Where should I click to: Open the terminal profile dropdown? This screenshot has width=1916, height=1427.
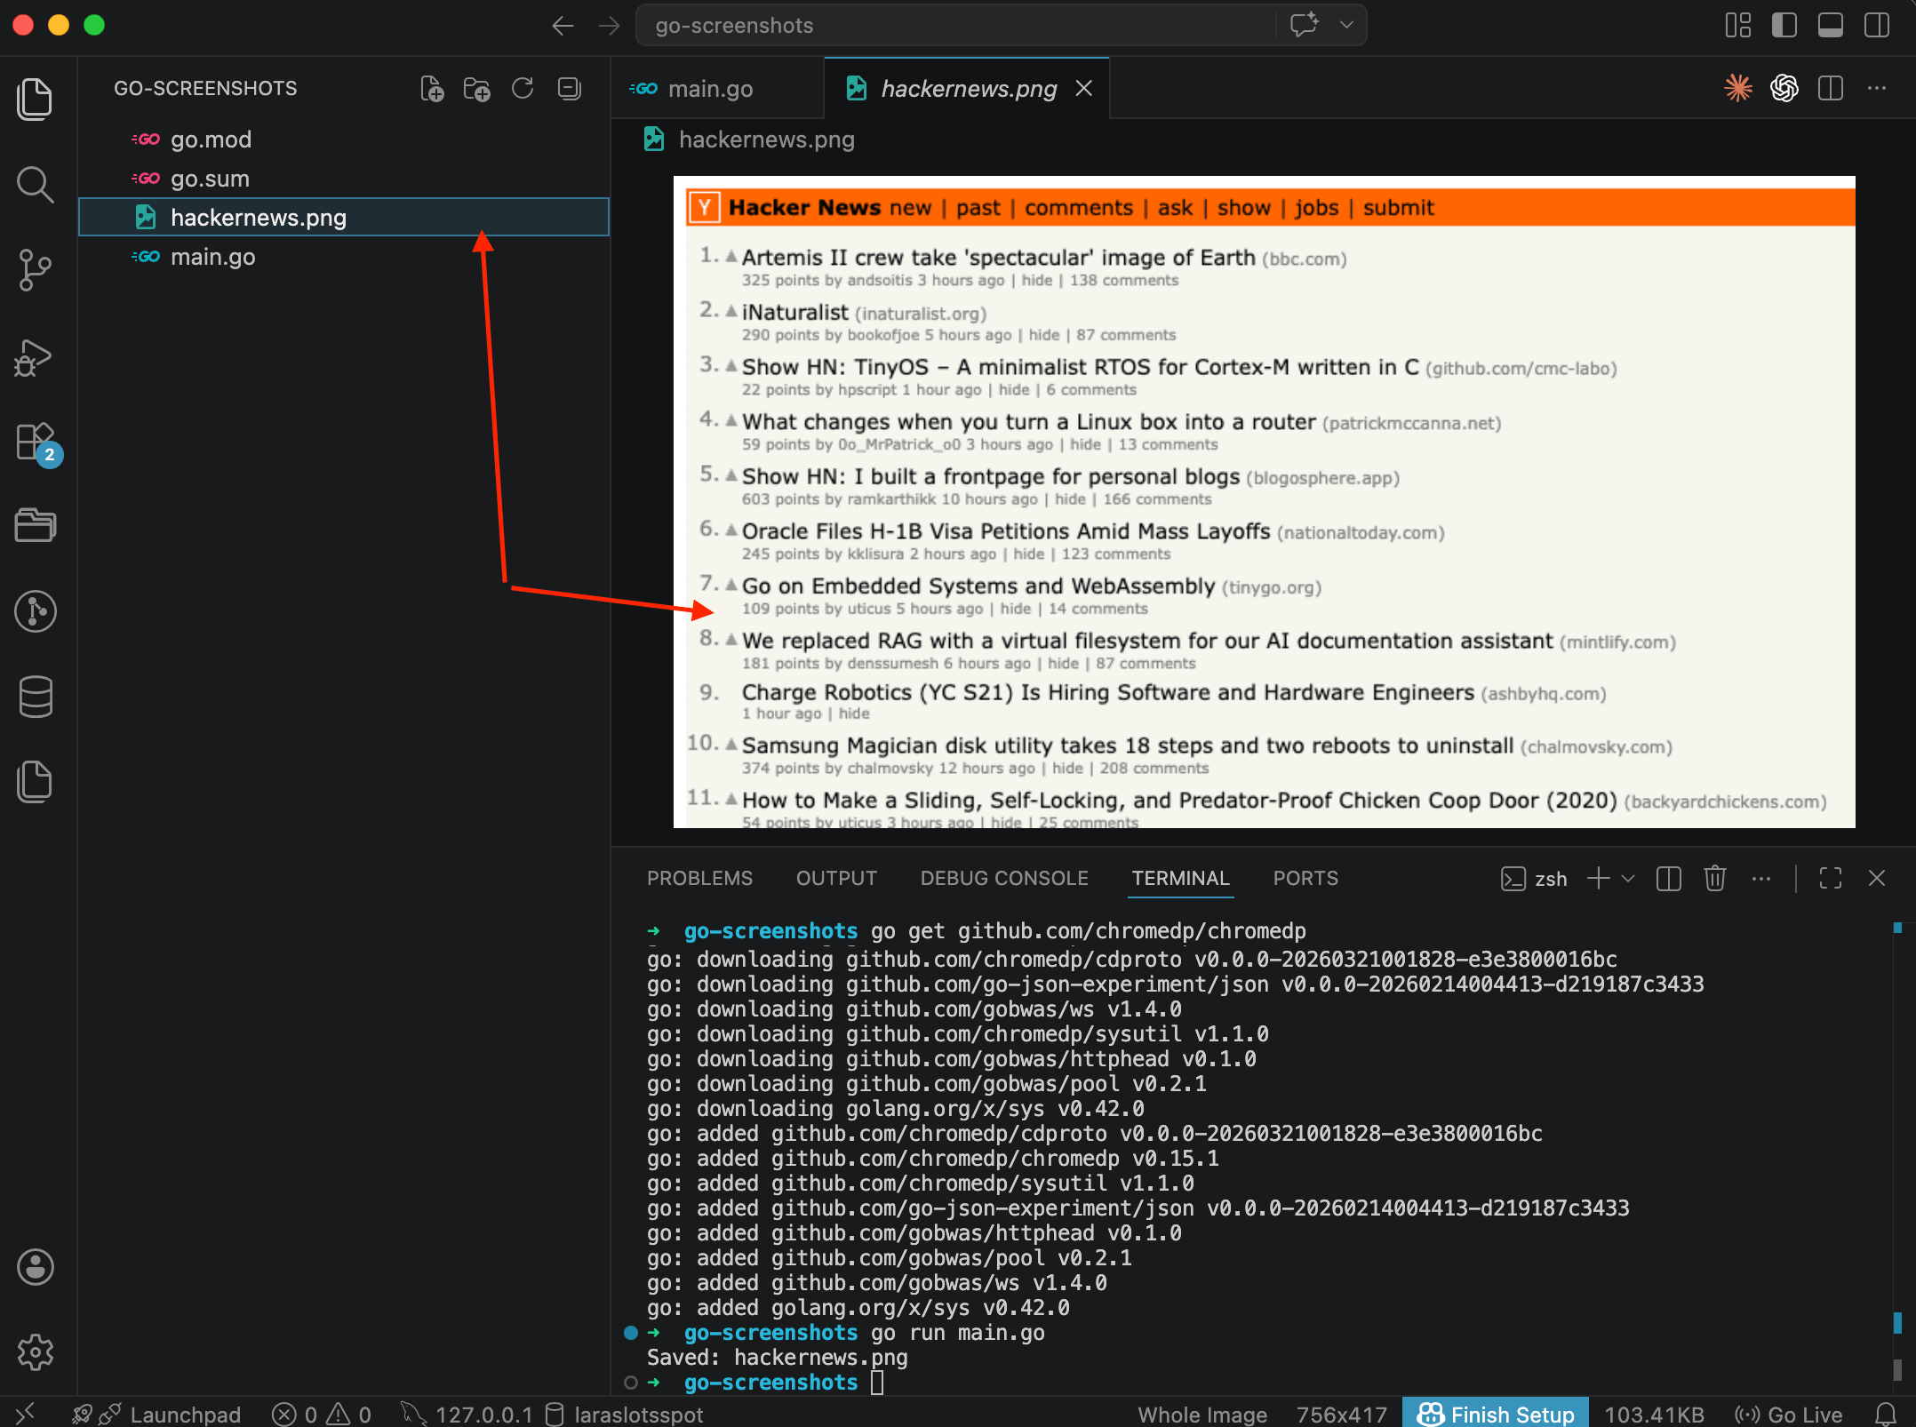tap(1629, 878)
